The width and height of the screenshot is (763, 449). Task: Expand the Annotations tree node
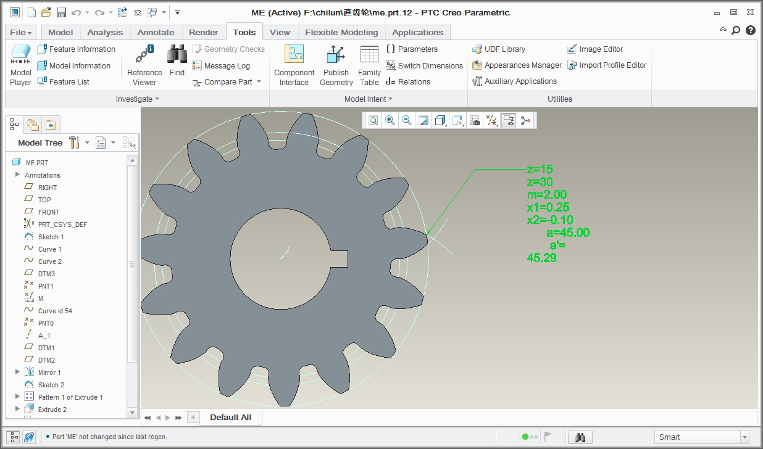18,175
